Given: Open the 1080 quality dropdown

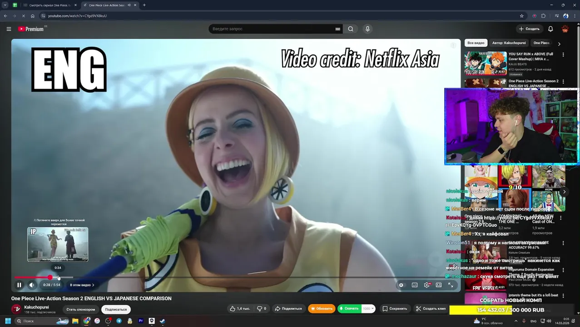Looking at the screenshot, I should (x=368, y=308).
